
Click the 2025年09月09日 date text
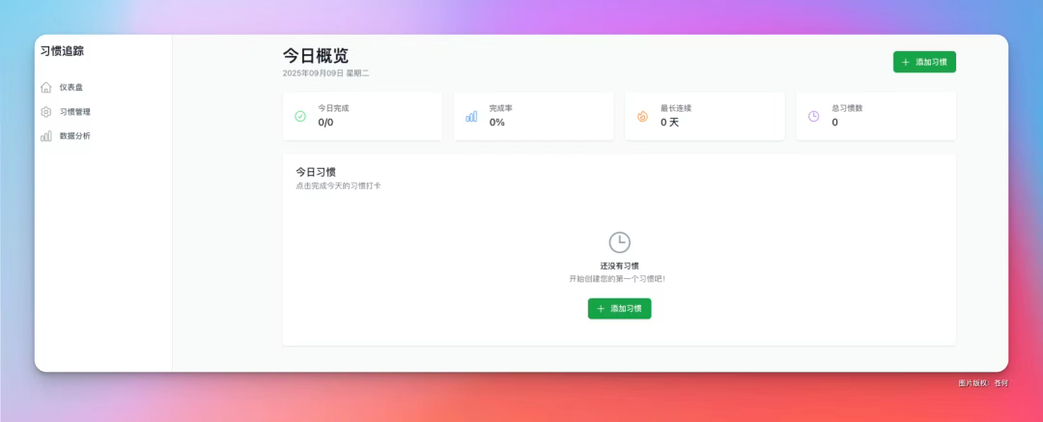pyautogui.click(x=313, y=72)
